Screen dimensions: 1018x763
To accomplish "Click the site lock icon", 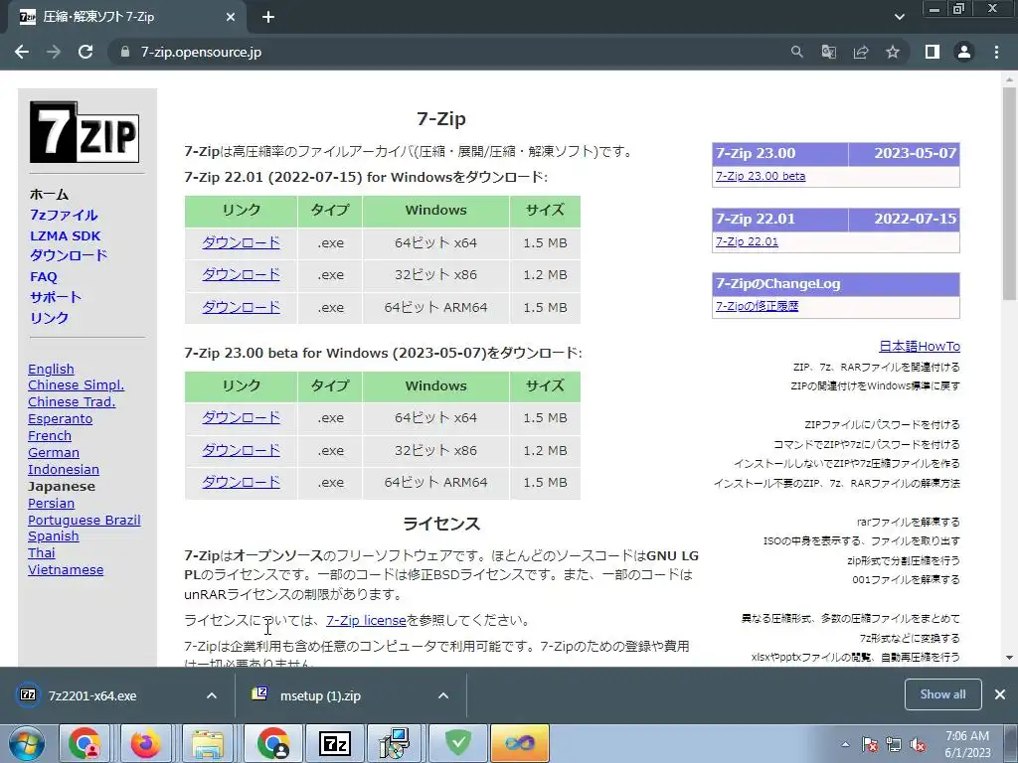I will click(125, 52).
